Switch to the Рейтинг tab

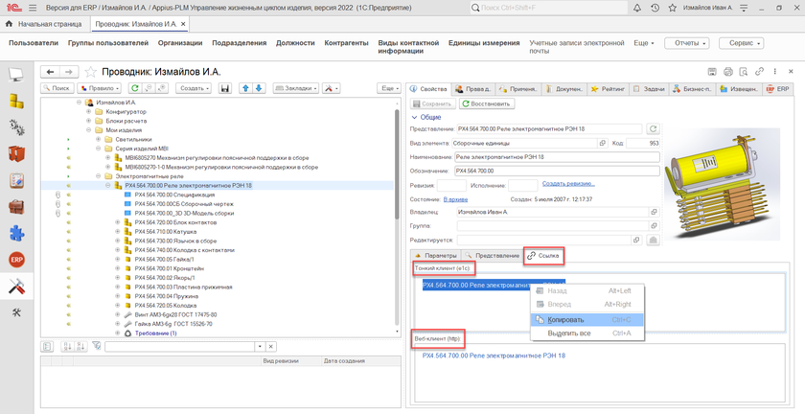point(609,88)
